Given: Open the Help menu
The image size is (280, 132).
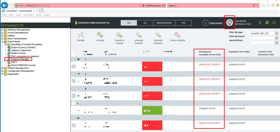Looking at the screenshot, I should (x=47, y=15).
